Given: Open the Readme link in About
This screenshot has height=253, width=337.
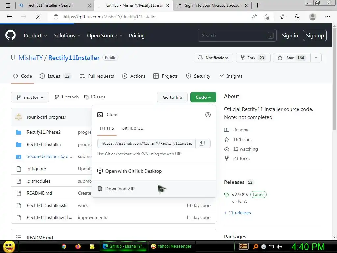Looking at the screenshot, I should [241, 130].
